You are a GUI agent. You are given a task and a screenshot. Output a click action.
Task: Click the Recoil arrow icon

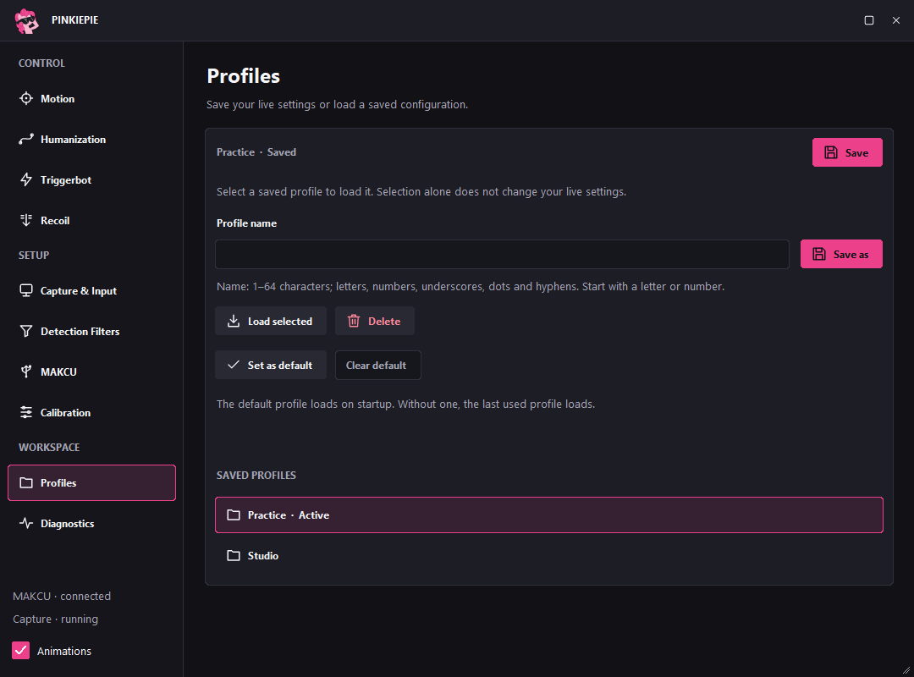click(x=26, y=220)
